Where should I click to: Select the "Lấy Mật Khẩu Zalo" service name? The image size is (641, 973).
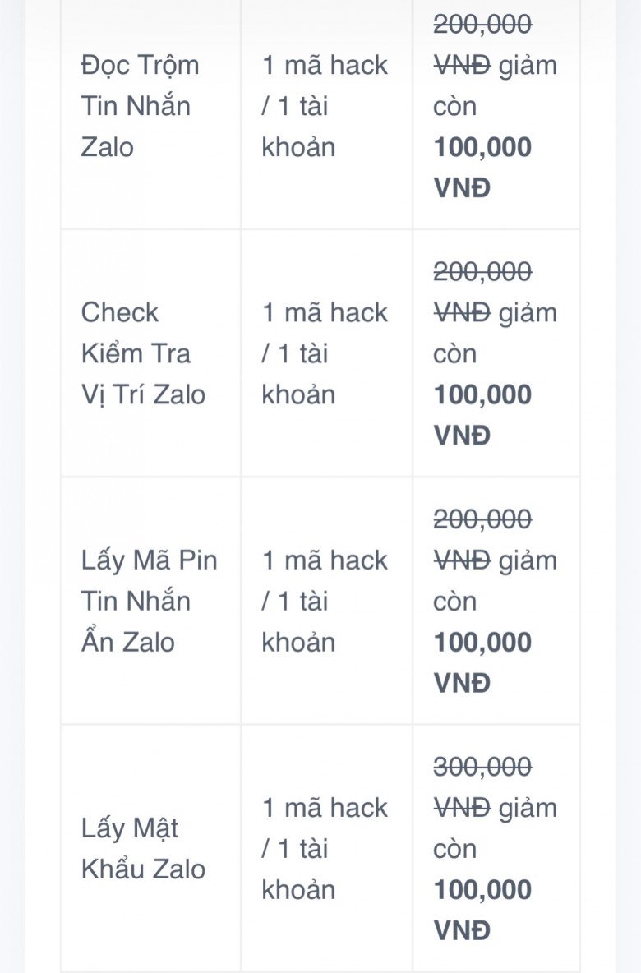(x=143, y=849)
